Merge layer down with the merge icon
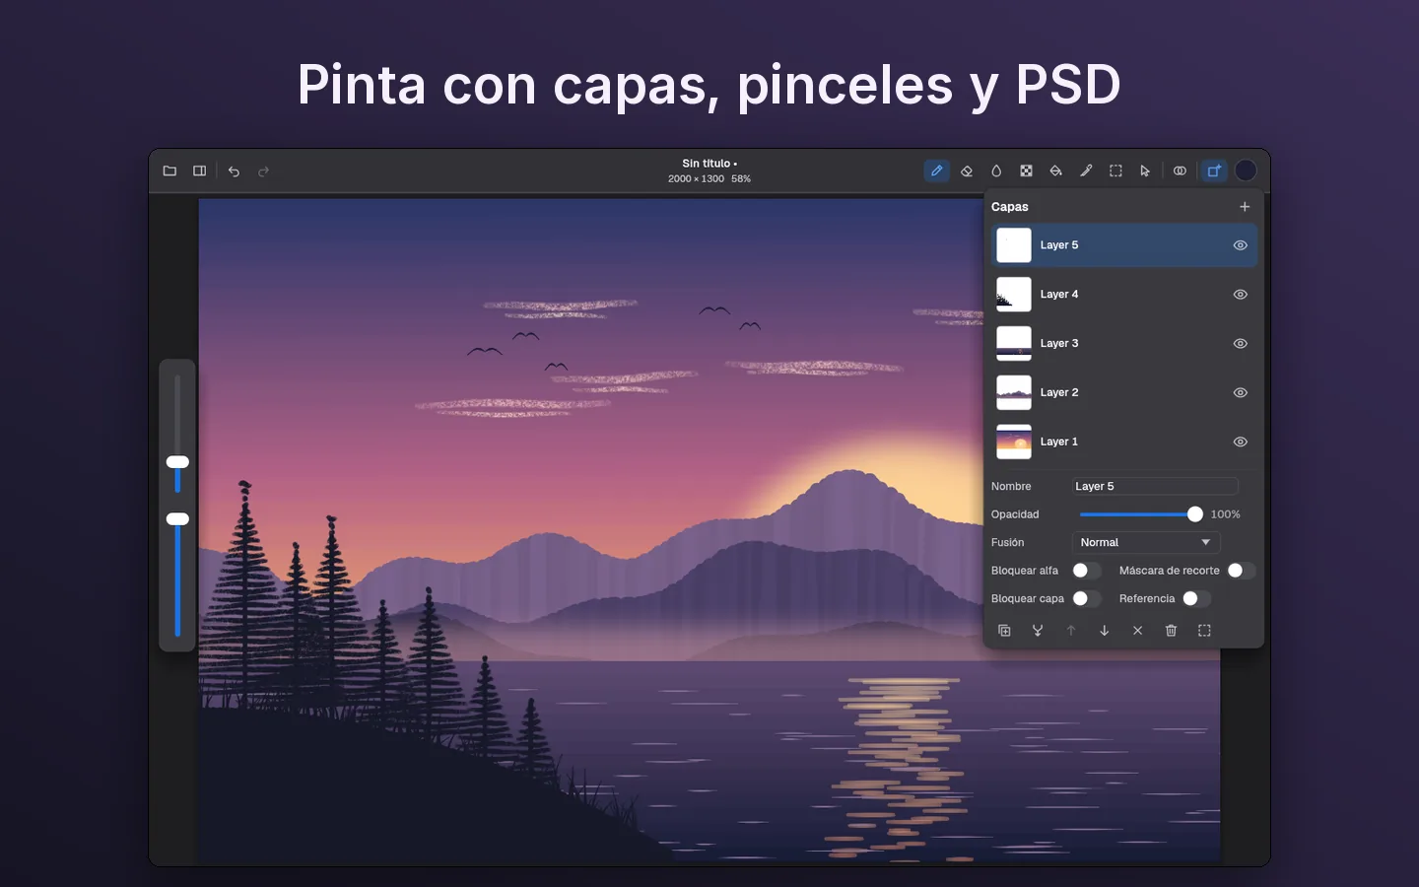Image resolution: width=1419 pixels, height=887 pixels. point(1038,631)
